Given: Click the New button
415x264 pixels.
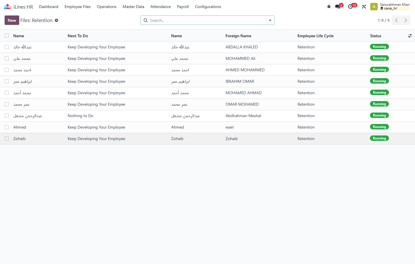Looking at the screenshot, I should click(x=12, y=20).
